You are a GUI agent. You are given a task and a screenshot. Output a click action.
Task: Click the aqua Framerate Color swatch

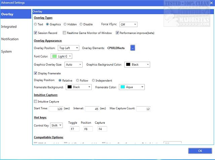123,87
